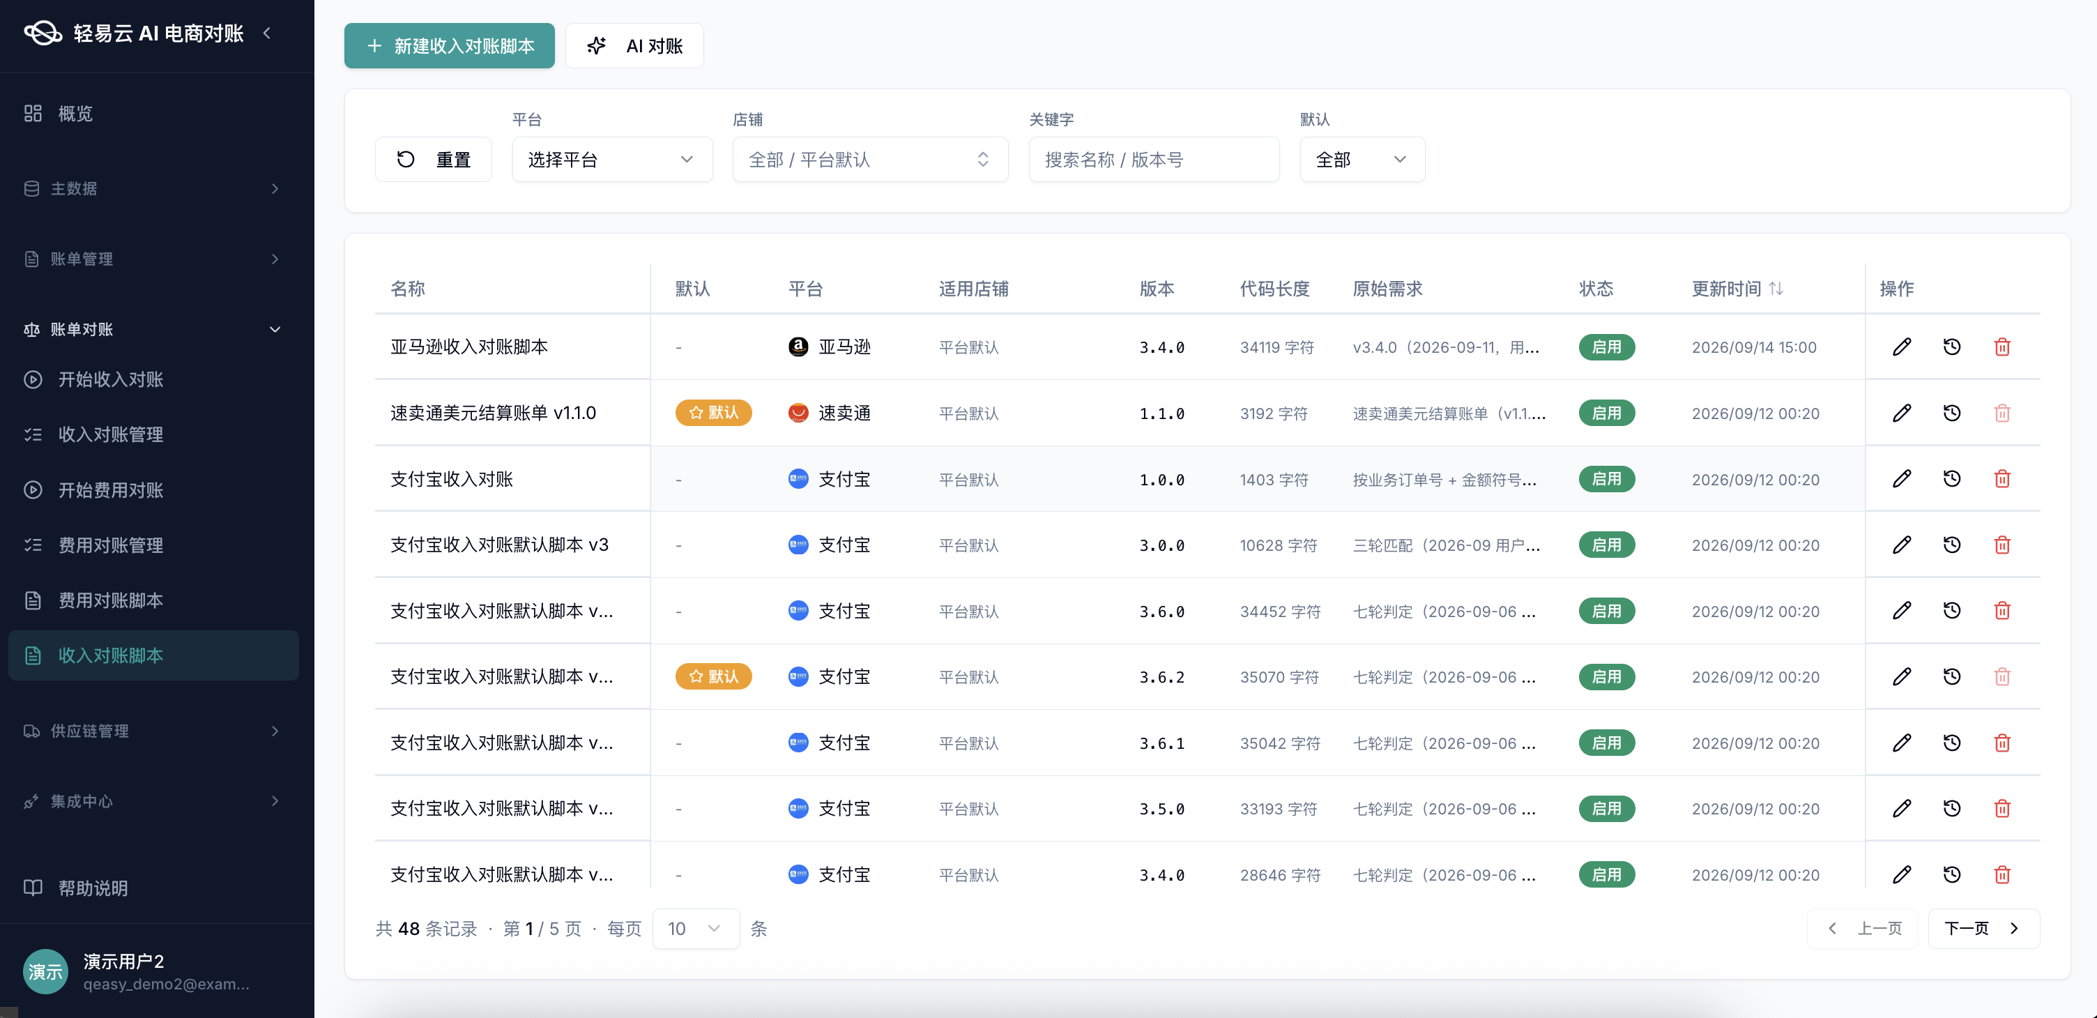This screenshot has width=2097, height=1018.
Task: View history of 亚马逊收入对账脚本
Action: tap(1952, 347)
